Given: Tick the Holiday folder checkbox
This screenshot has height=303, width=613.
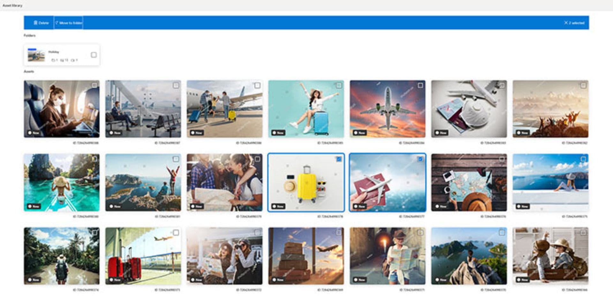Looking at the screenshot, I should click(x=94, y=55).
